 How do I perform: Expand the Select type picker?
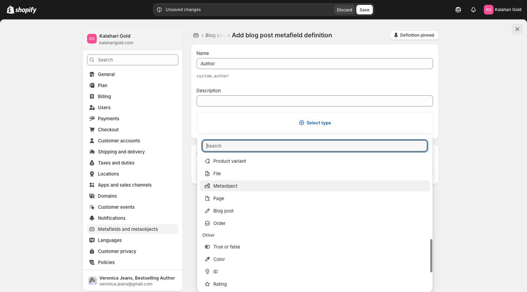point(315,123)
